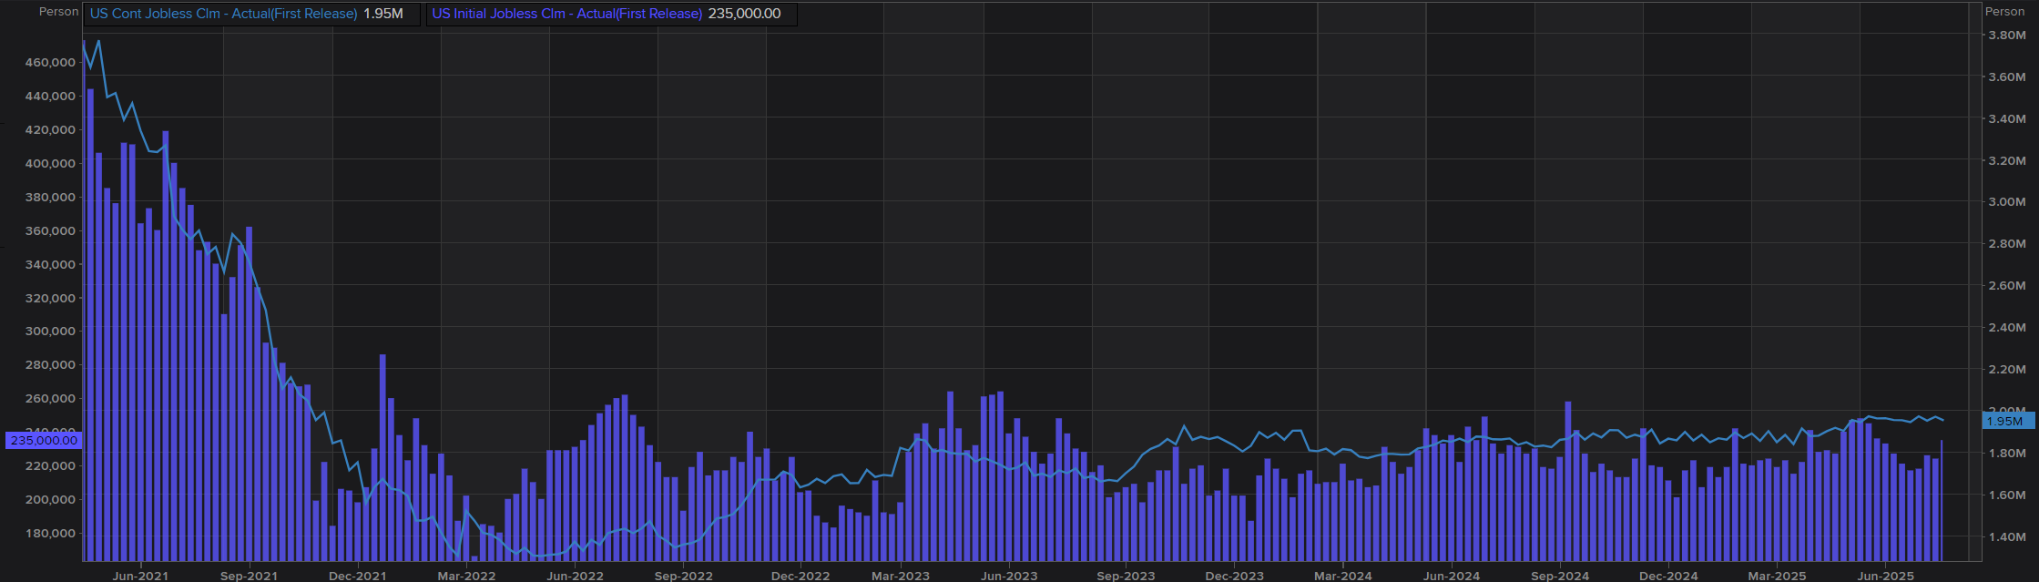
Task: Click the 460,000 label on left axis
Action: pyautogui.click(x=50, y=62)
